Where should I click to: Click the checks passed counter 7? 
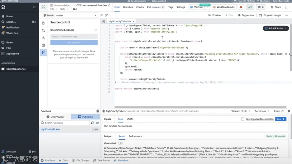coord(250,7)
